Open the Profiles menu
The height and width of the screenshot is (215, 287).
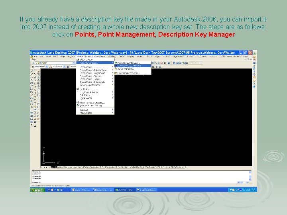[x=166, y=57]
